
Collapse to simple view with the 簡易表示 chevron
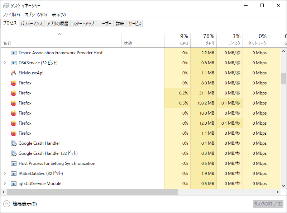[x=6, y=204]
